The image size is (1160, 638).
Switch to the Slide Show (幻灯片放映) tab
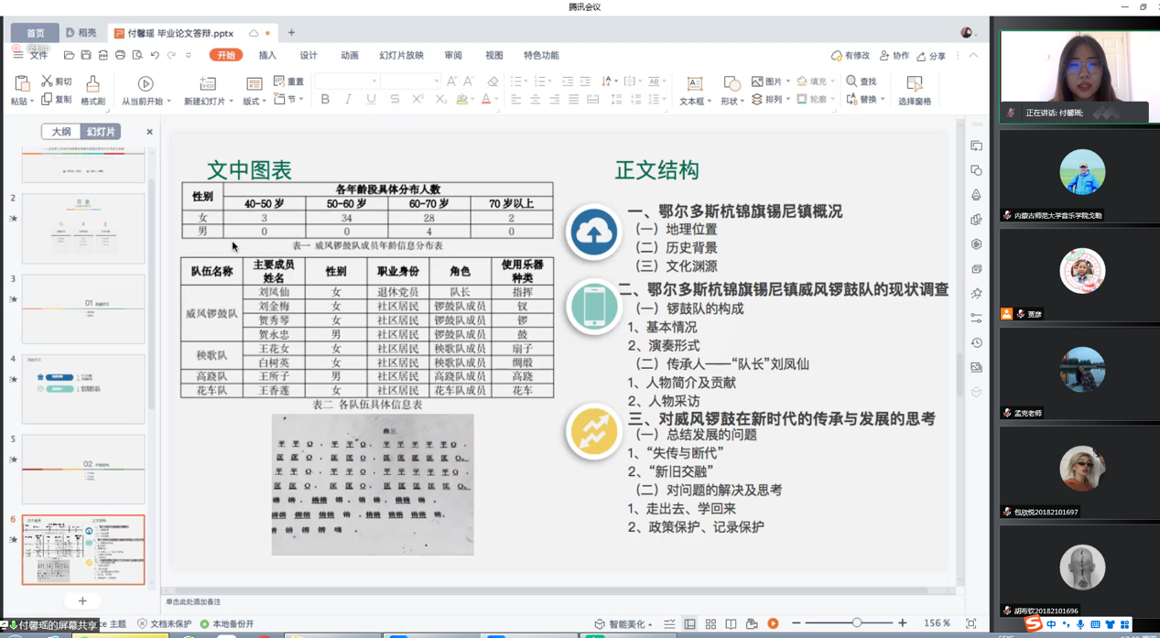click(x=401, y=56)
